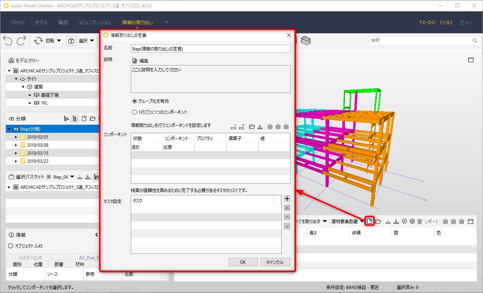The width and height of the screenshot is (483, 293).
Task: Click the redo arrow icon
Action: coord(21,41)
